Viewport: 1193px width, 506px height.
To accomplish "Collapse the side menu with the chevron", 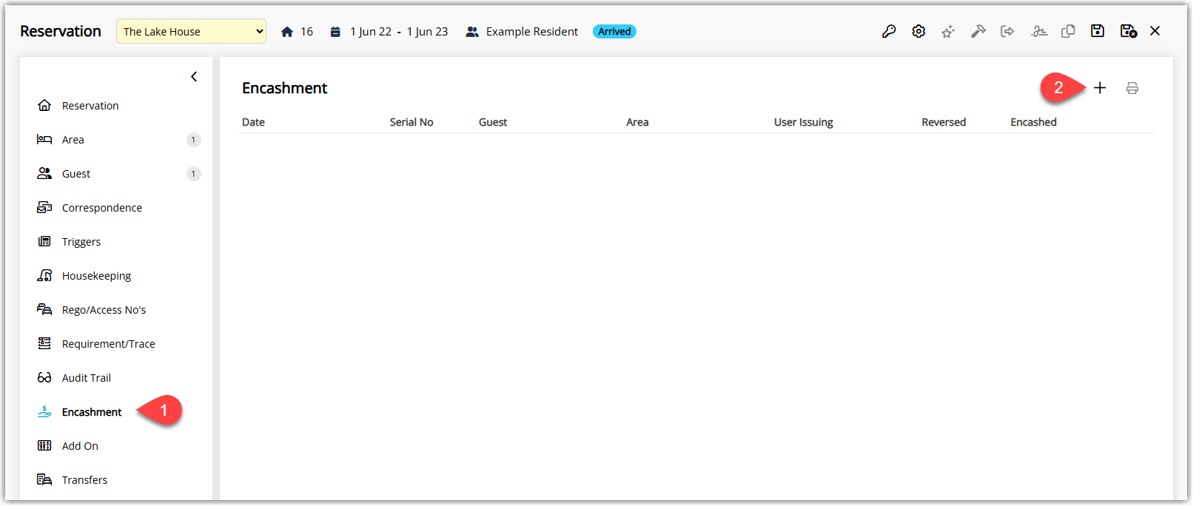I will coord(194,76).
